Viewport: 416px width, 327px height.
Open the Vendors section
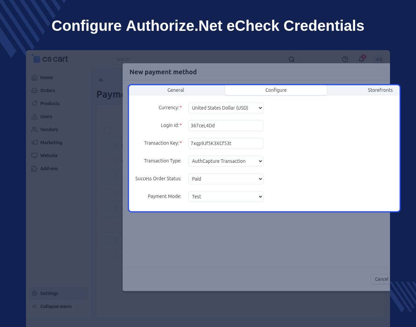(49, 130)
